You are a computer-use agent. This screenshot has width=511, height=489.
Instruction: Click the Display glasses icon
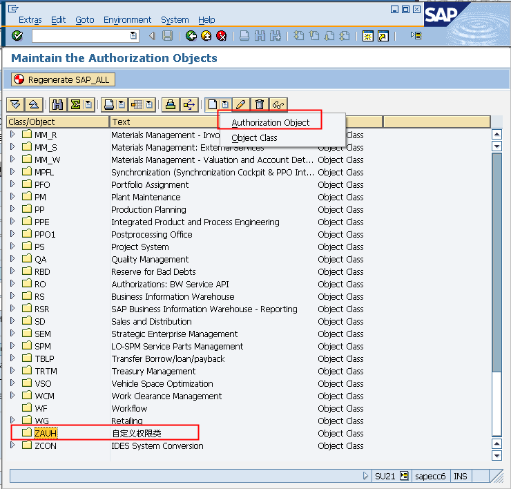278,105
